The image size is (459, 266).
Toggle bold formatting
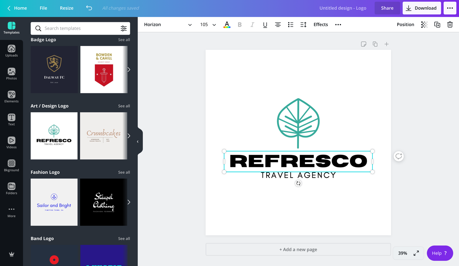pos(240,25)
